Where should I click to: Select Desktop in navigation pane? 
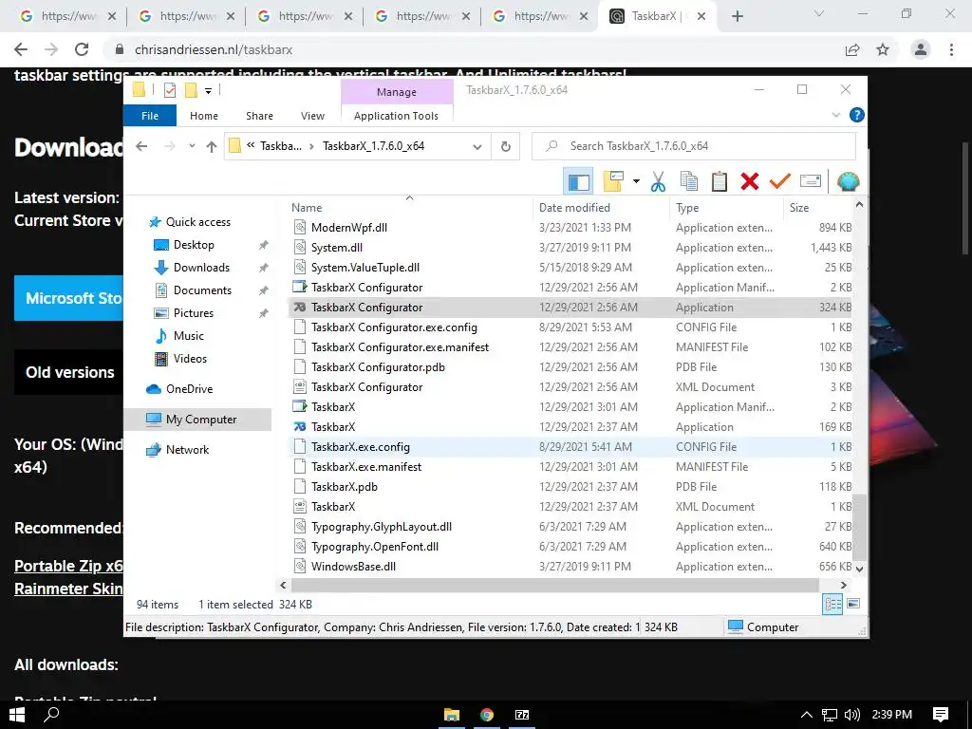coord(194,245)
